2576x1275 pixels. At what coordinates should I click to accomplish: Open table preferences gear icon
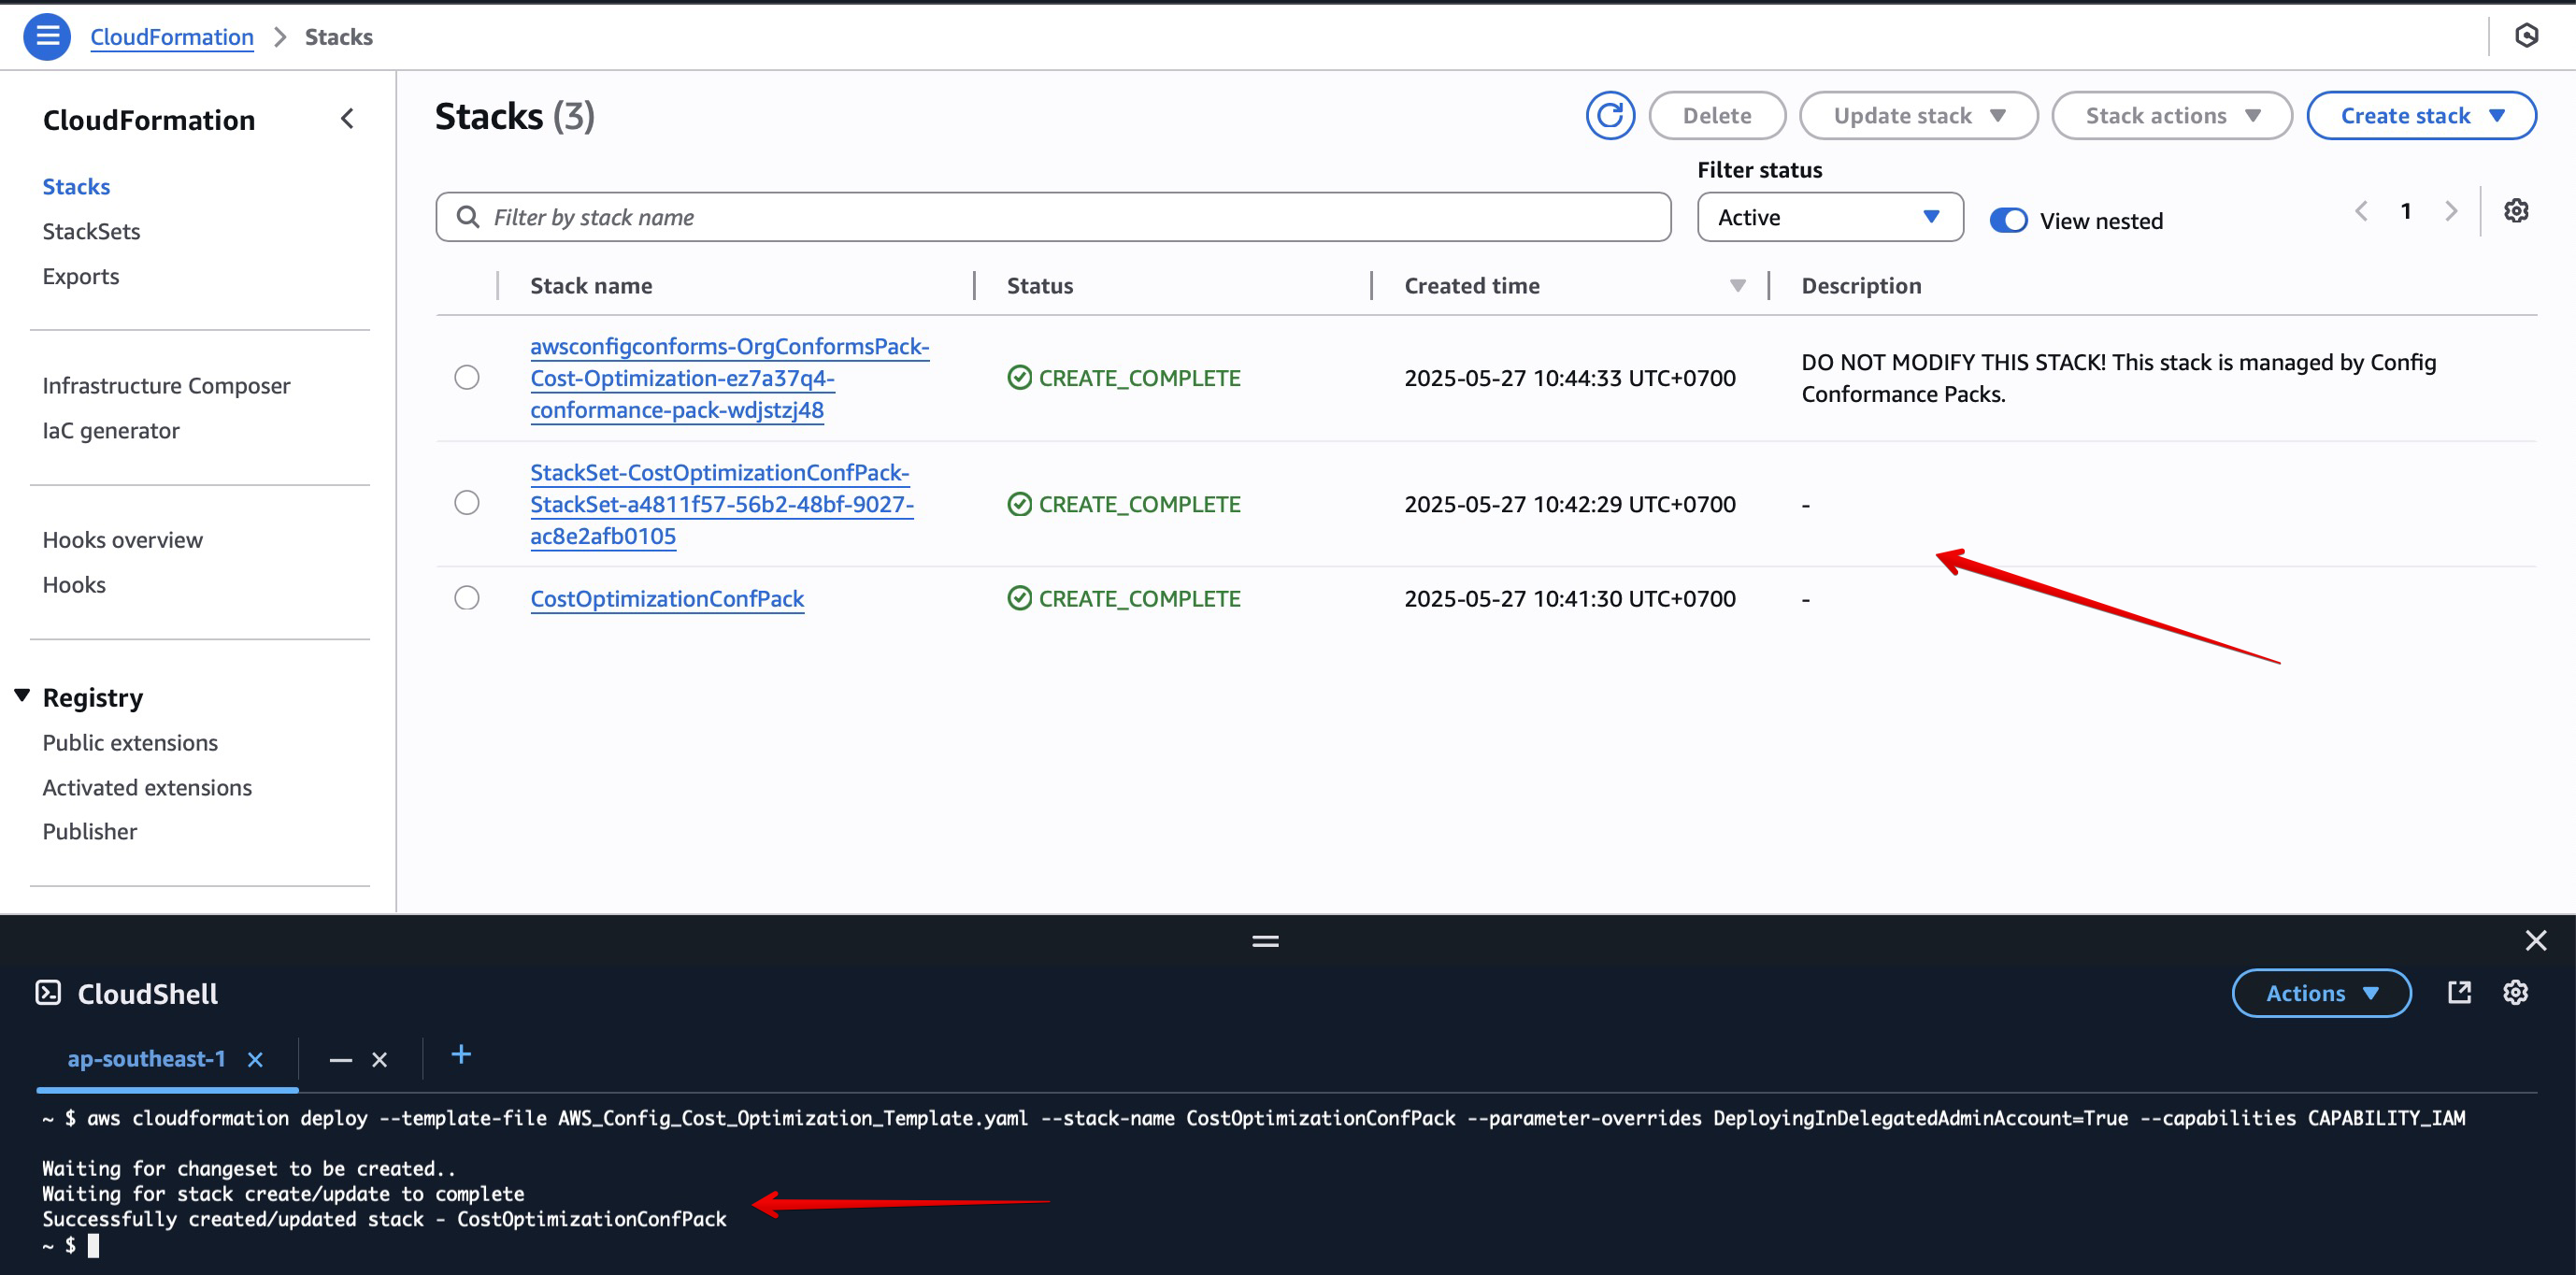[2516, 211]
